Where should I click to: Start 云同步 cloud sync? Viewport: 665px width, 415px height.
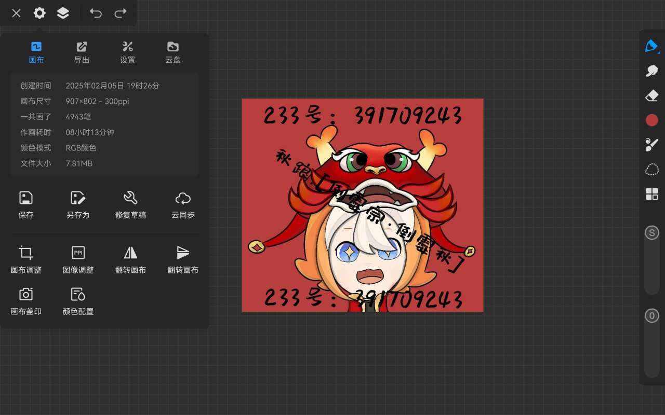(x=183, y=204)
